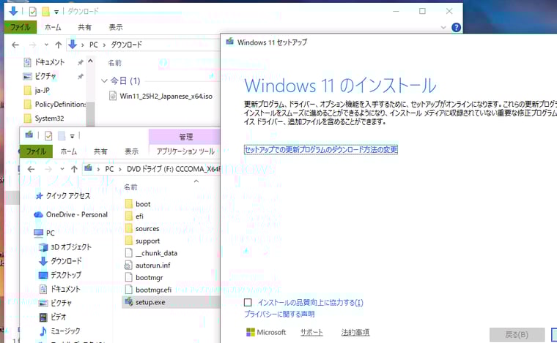Open the sources folder
Screen dimensions: 557x343
[147, 228]
